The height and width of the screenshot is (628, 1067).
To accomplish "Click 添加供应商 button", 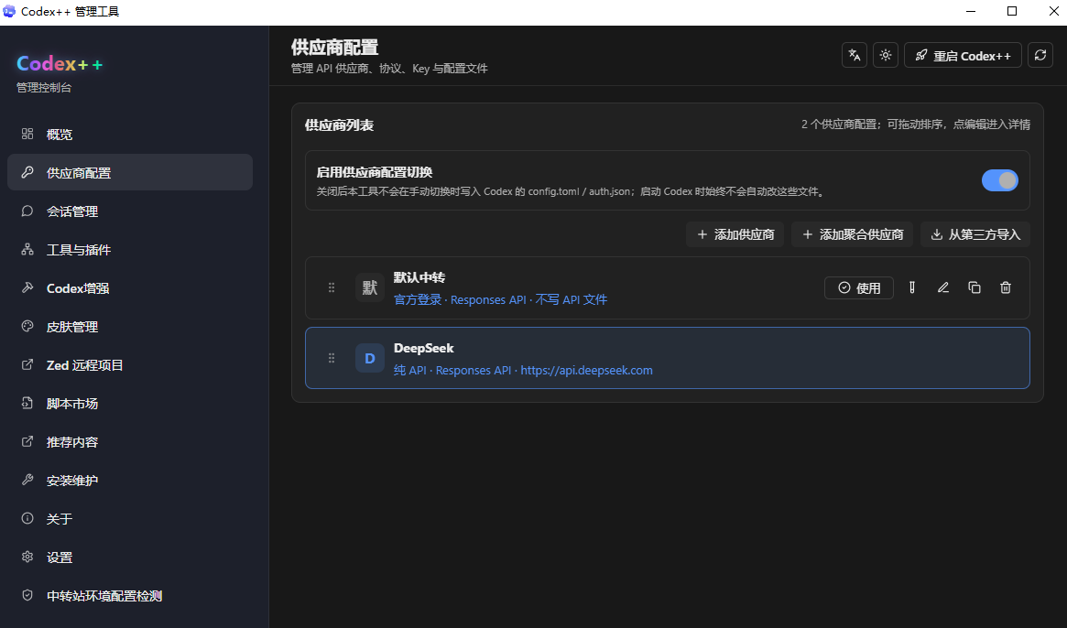I will tap(735, 234).
